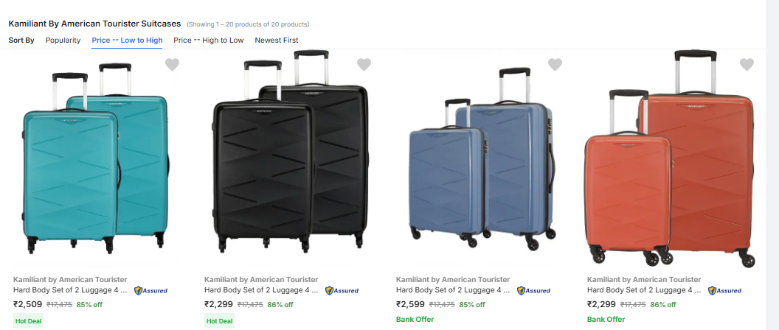Click Hot Deal tag under ₹2,509 product
The height and width of the screenshot is (330, 779).
(x=28, y=321)
